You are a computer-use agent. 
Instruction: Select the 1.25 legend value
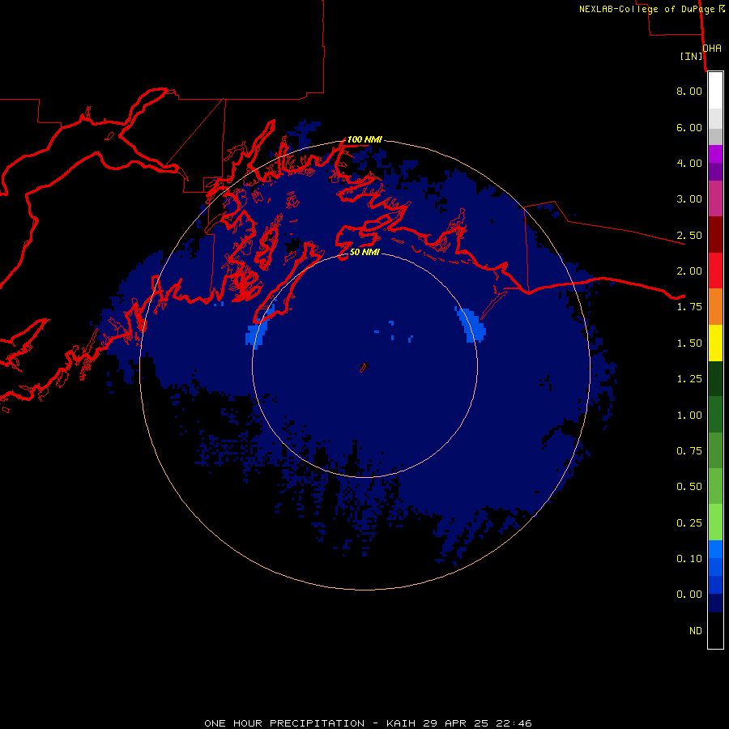689,379
